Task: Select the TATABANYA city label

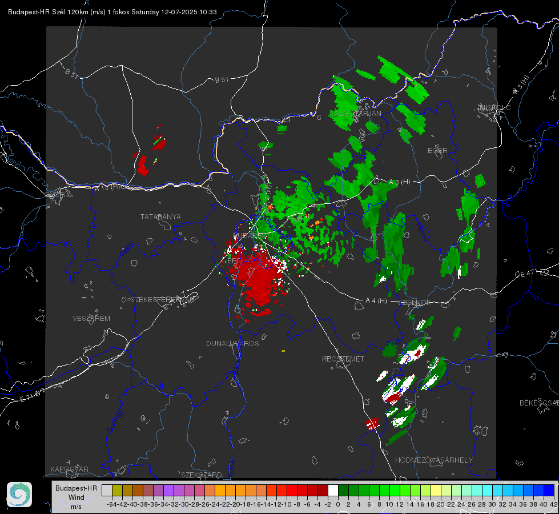Action: (160, 217)
